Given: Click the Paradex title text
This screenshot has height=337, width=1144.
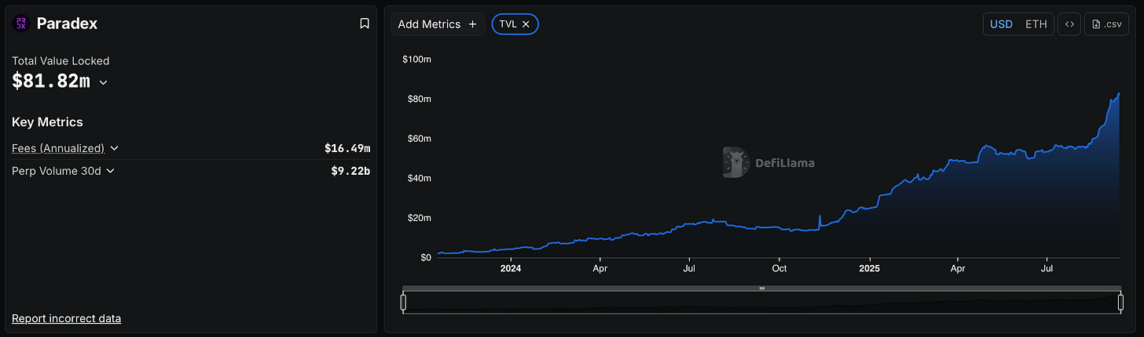Looking at the screenshot, I should point(67,24).
